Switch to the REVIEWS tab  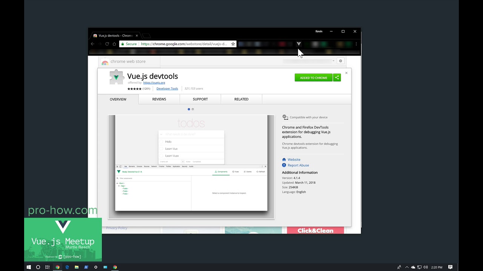[x=159, y=99]
